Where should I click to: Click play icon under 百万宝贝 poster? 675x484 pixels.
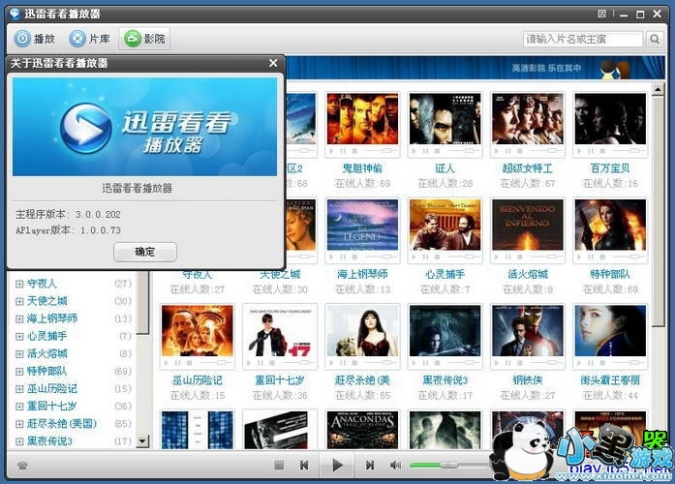[x=578, y=151]
